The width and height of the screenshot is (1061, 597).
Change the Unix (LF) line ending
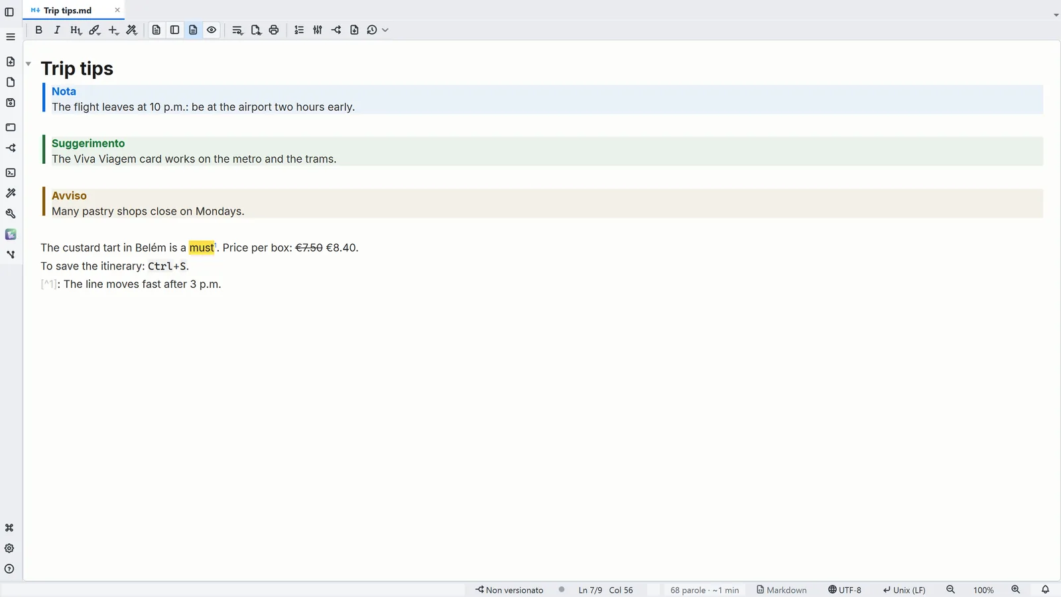(904, 590)
